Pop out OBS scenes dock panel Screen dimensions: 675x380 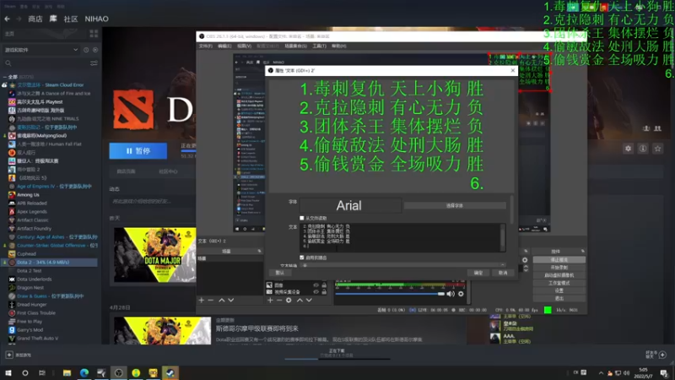pos(259,251)
